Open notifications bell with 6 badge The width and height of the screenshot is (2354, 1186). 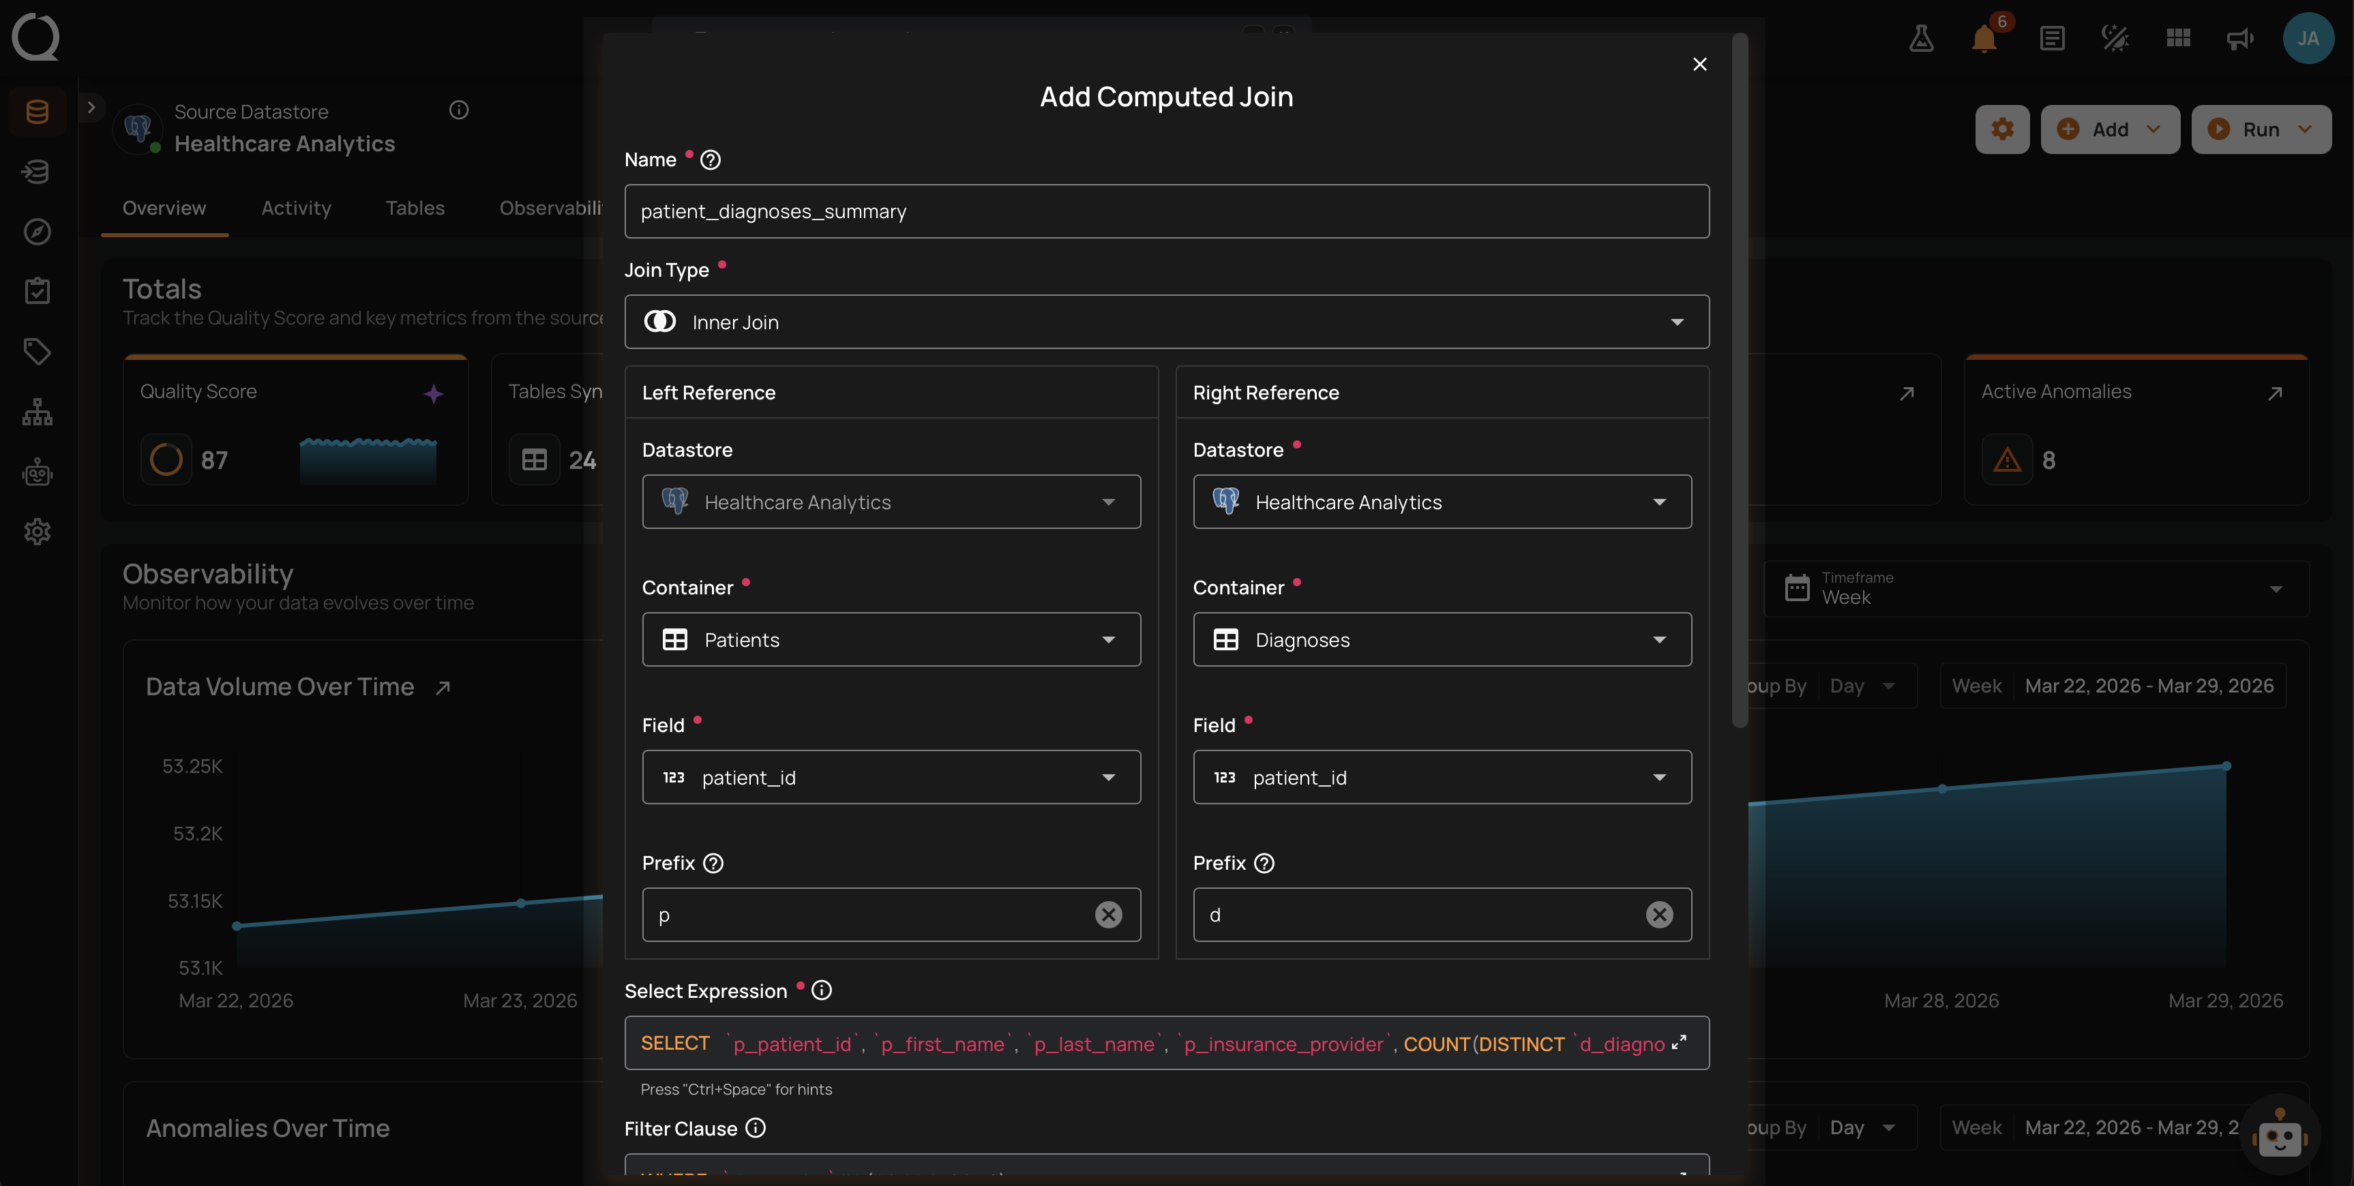coord(1985,38)
